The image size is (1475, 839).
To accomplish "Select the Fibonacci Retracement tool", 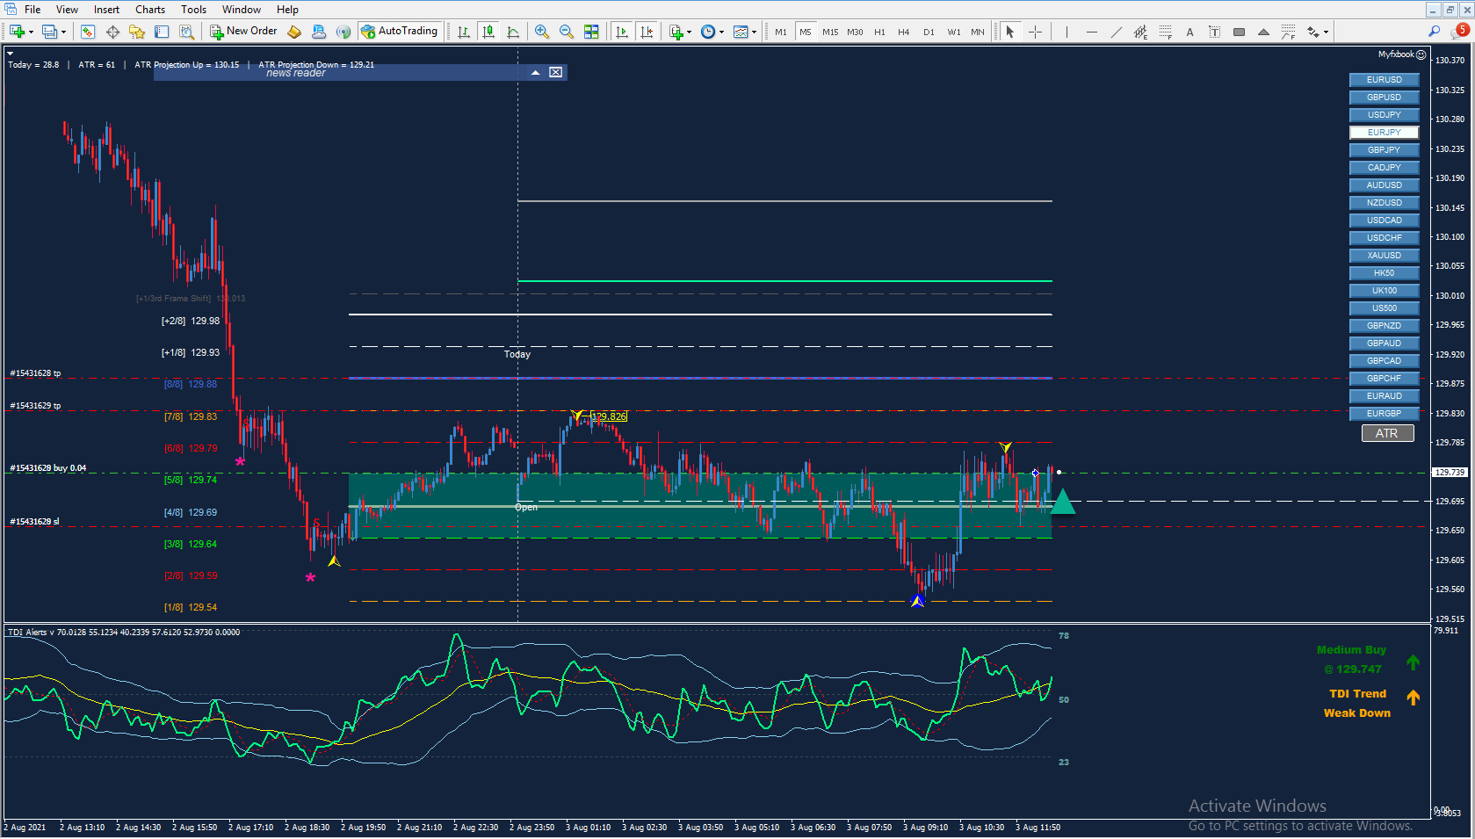I will coord(1165,32).
